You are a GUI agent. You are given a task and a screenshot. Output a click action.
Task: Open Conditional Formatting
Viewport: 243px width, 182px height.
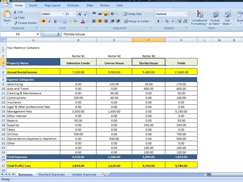pos(199,17)
